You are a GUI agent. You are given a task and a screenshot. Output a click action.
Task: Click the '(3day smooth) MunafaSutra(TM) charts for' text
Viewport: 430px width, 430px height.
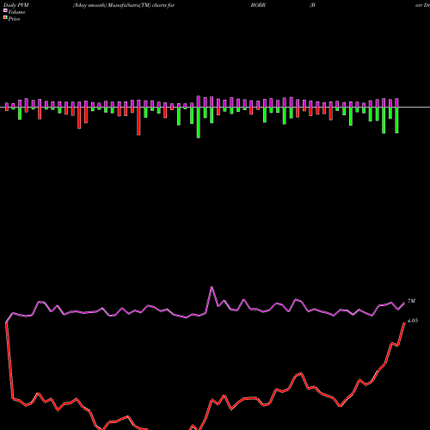click(124, 5)
